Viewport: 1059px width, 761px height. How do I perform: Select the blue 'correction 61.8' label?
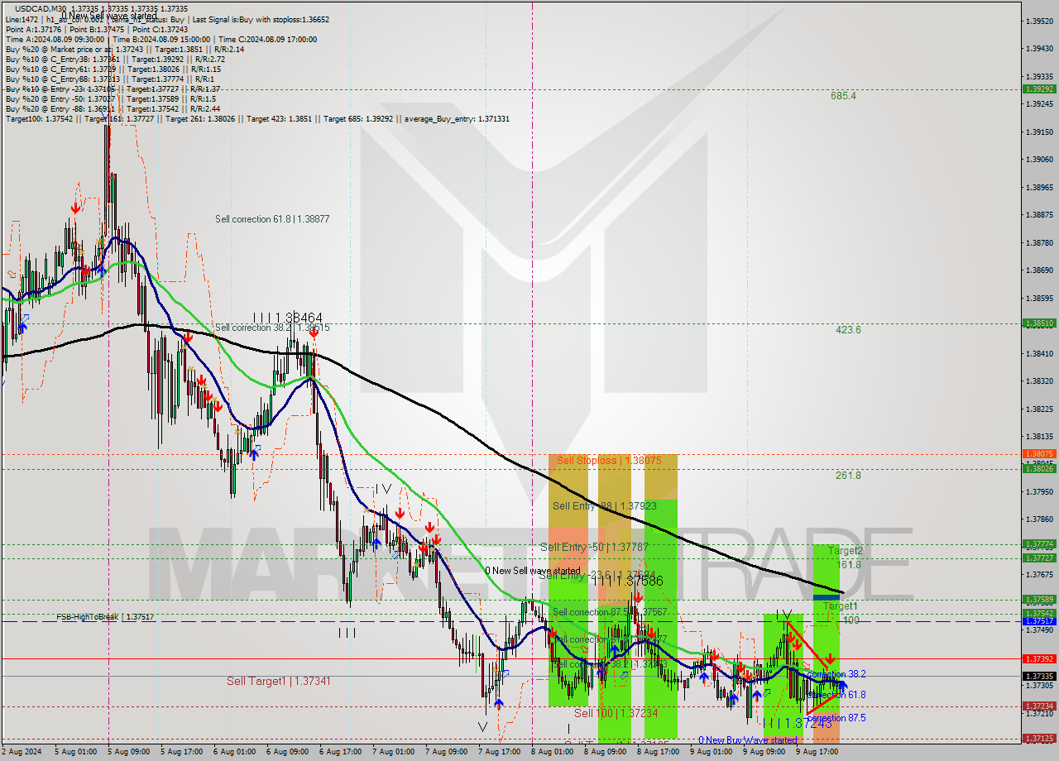(x=836, y=695)
